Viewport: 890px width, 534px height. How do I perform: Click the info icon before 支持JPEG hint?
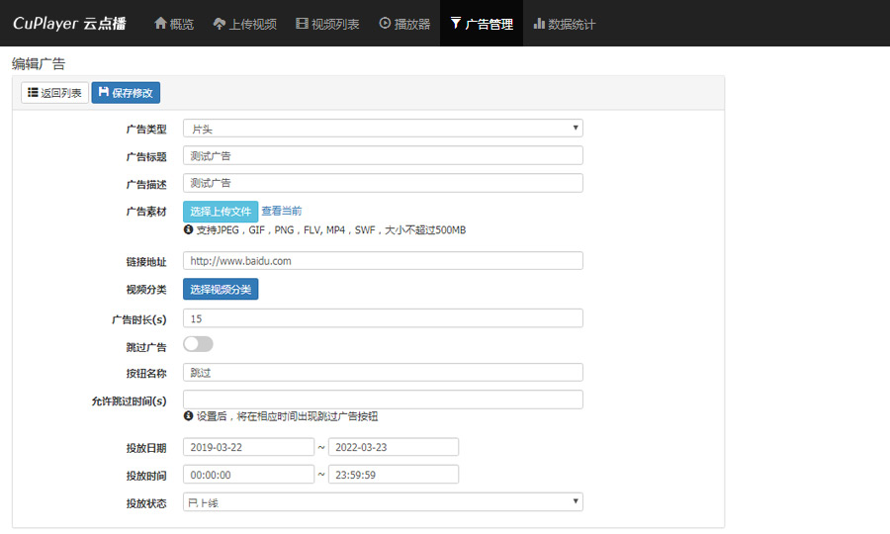[x=188, y=229]
